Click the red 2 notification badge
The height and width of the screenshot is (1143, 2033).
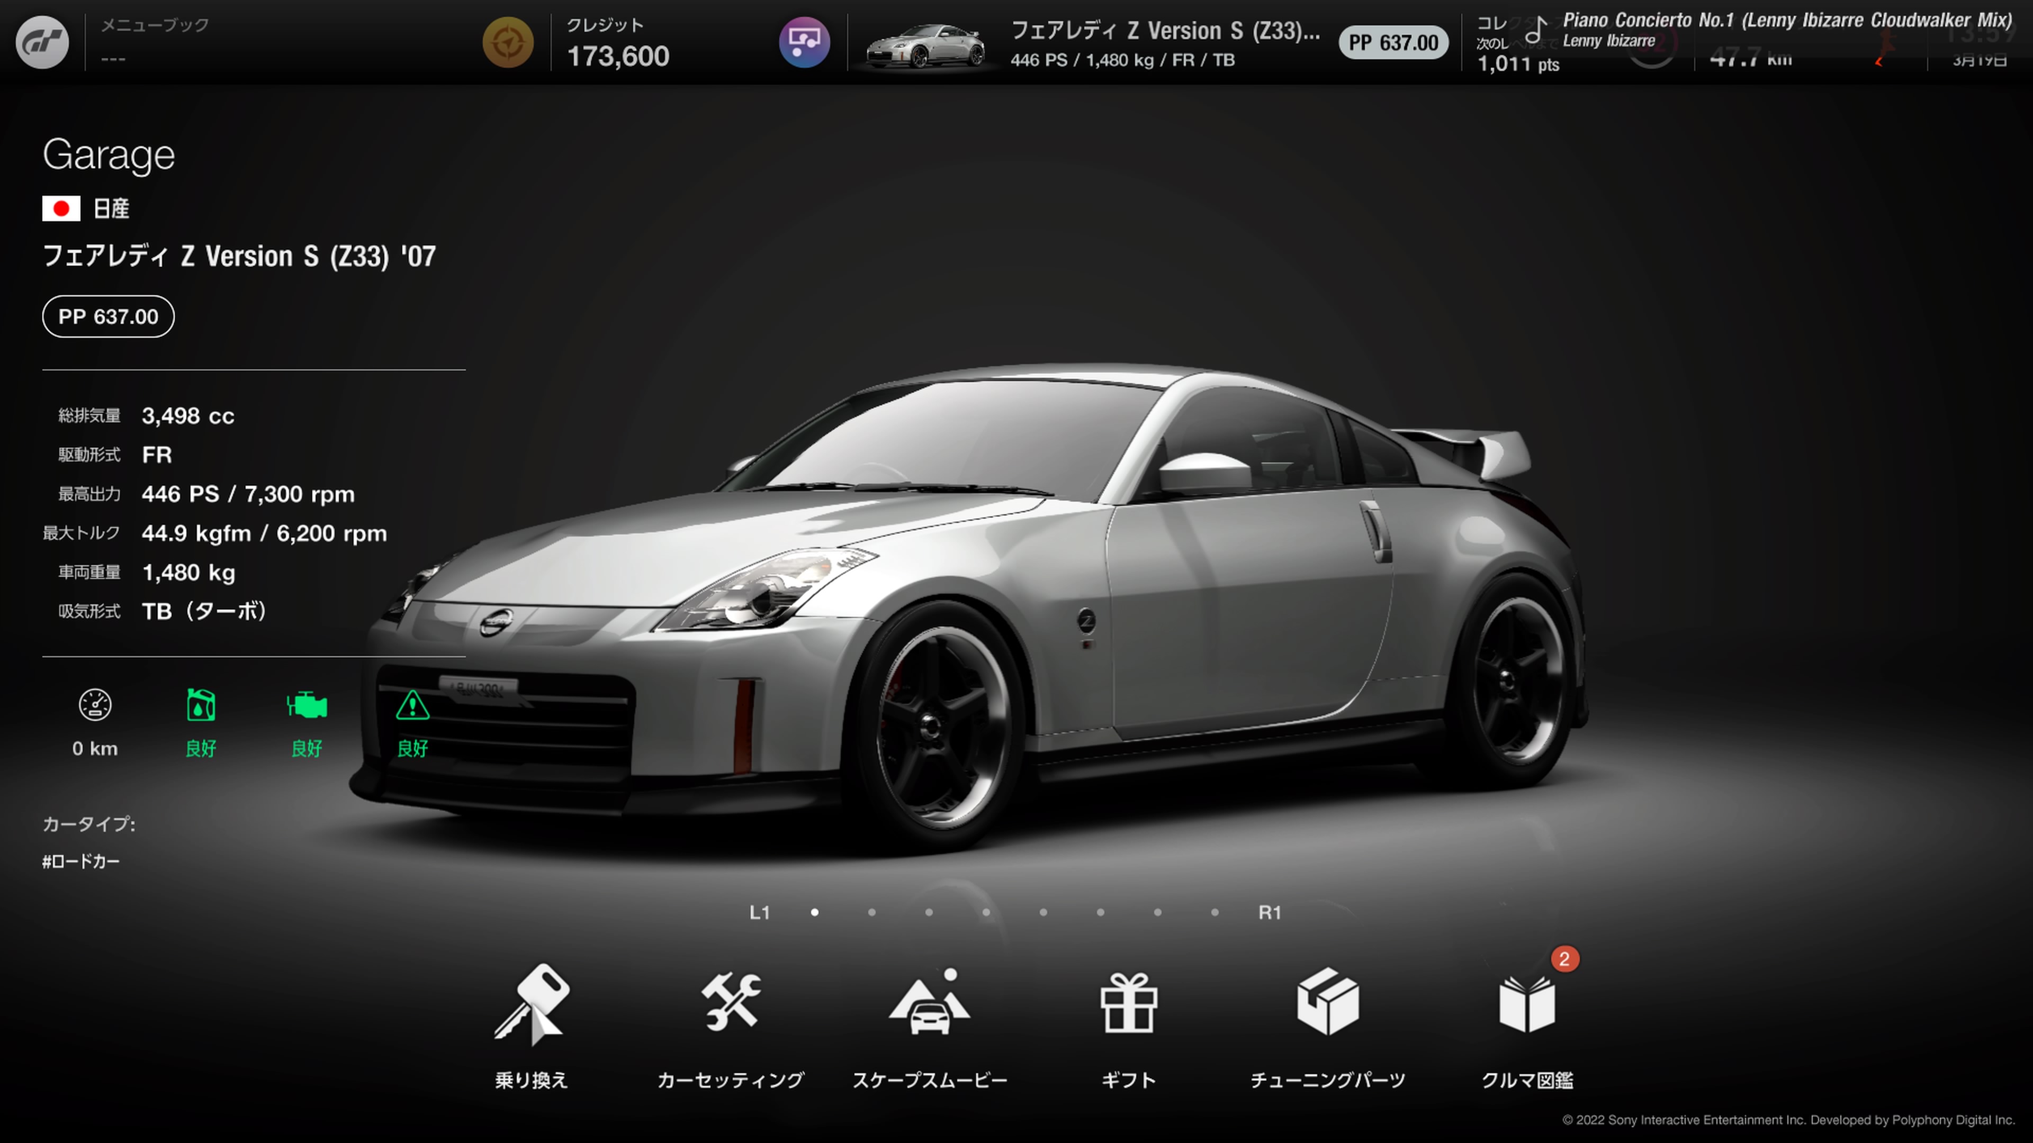[x=1564, y=959]
